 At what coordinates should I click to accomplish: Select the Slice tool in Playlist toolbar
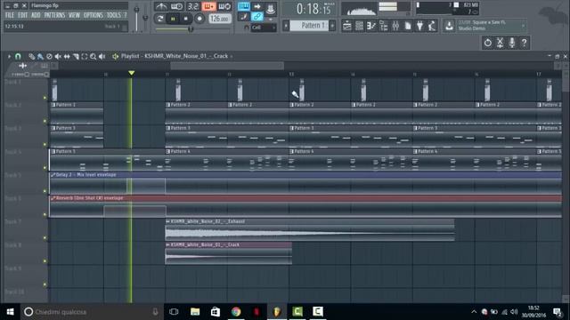click(x=76, y=56)
